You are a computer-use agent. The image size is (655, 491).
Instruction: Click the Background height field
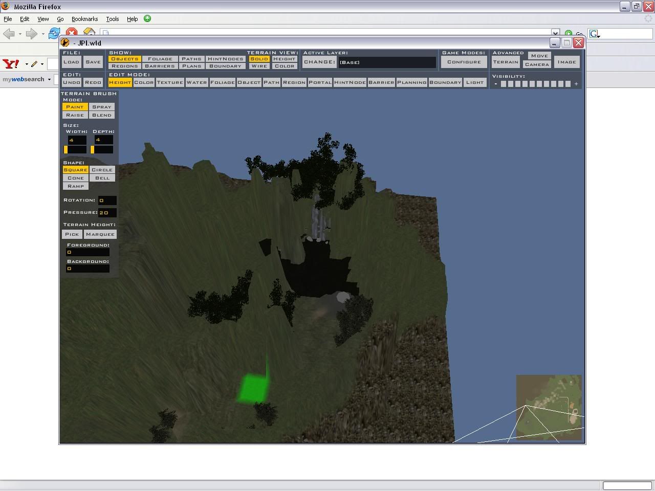coord(88,269)
